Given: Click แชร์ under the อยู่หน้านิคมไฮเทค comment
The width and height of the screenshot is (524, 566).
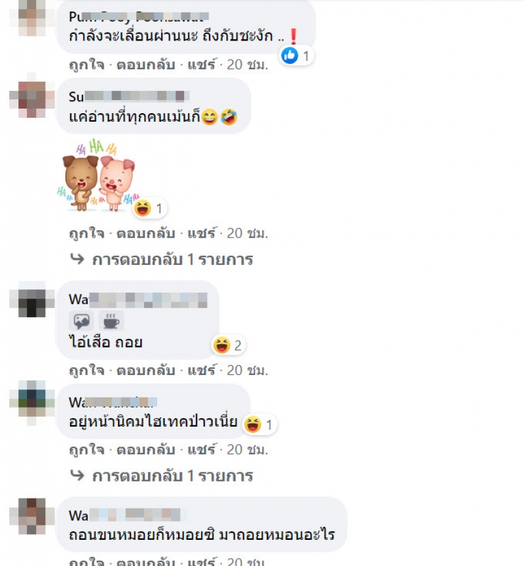Looking at the screenshot, I should 202,450.
